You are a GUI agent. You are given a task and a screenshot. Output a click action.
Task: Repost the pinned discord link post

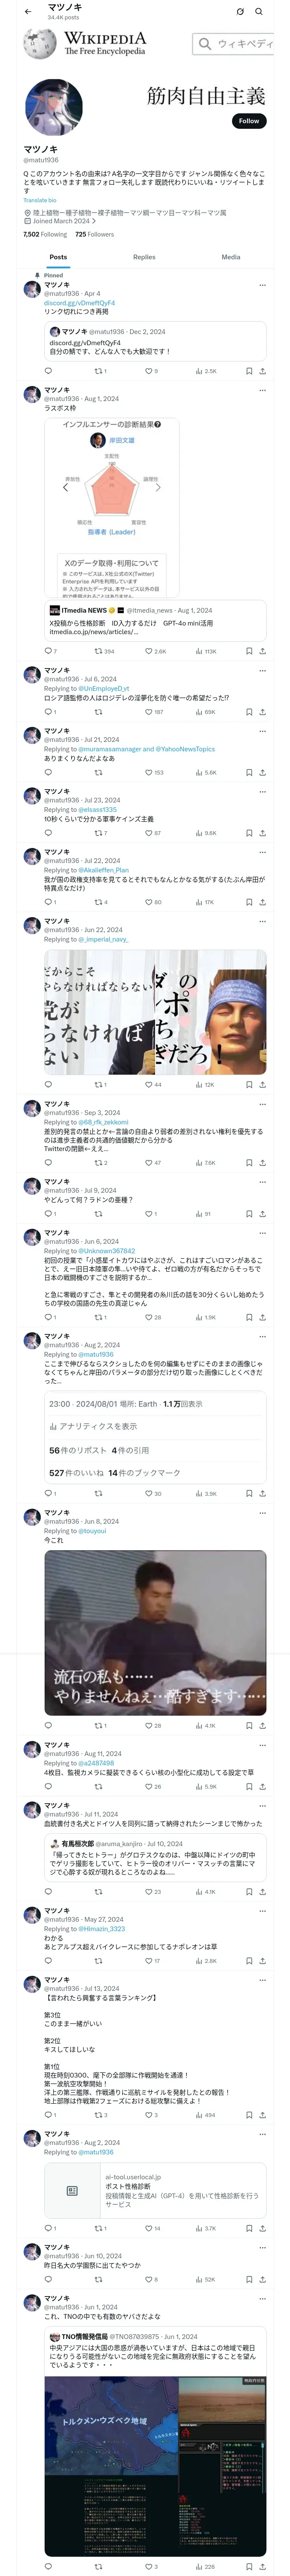click(98, 371)
